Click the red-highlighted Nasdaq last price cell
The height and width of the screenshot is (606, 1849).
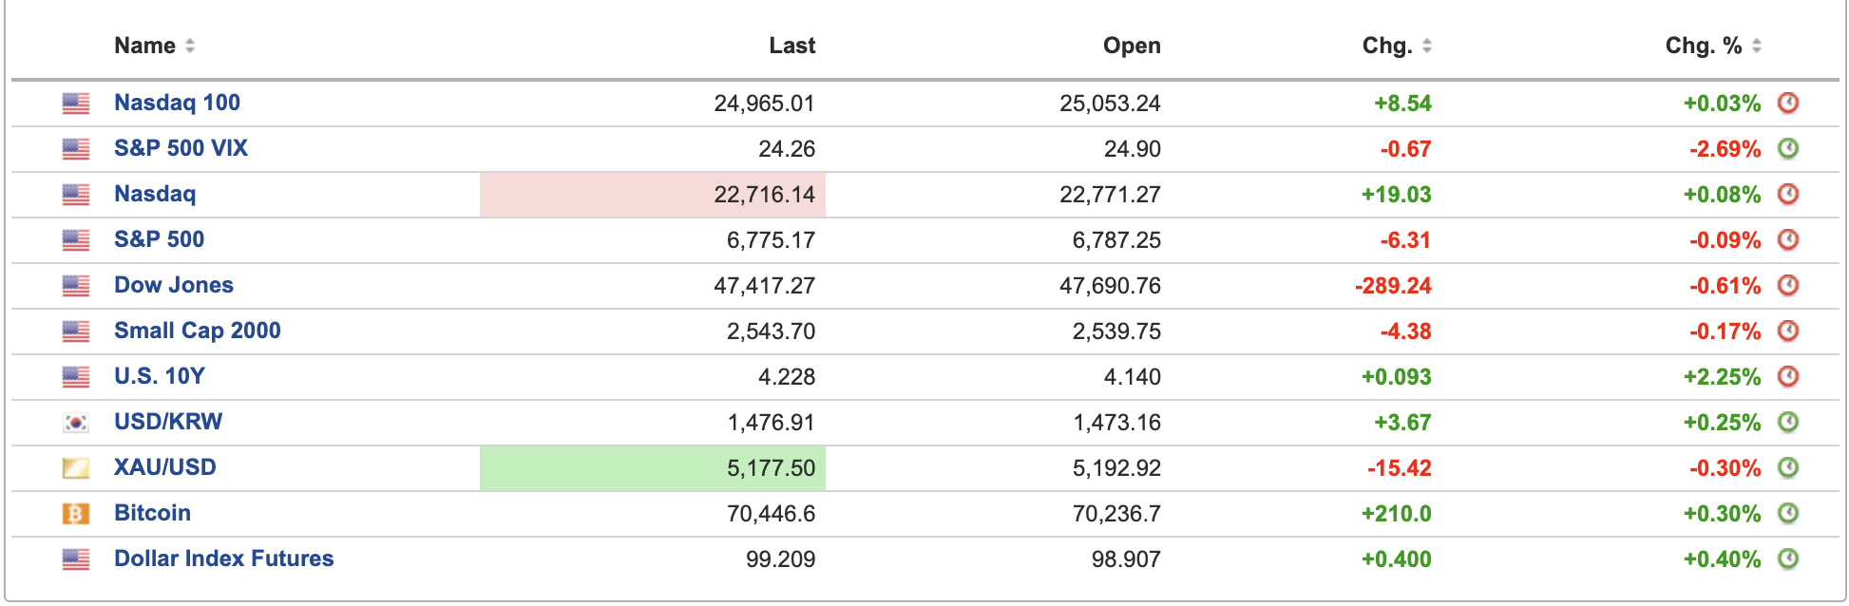tap(653, 195)
